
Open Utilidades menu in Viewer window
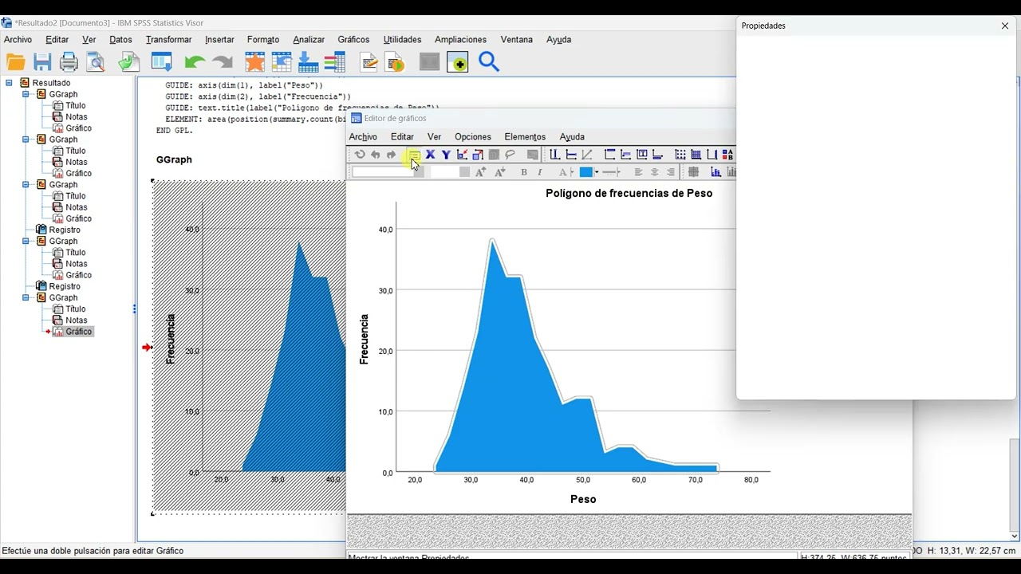402,39
